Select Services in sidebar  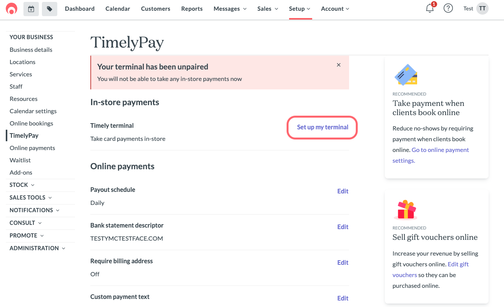click(21, 74)
